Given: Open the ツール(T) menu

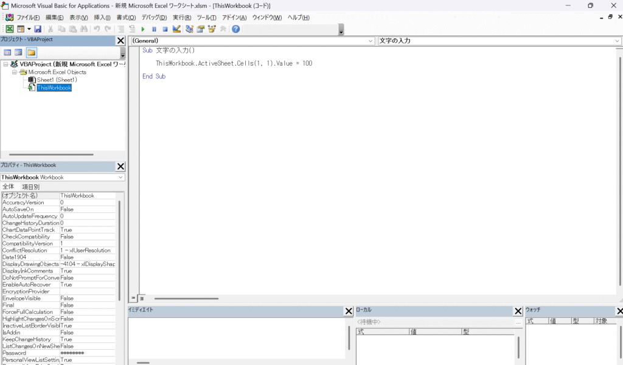Looking at the screenshot, I should tap(207, 18).
